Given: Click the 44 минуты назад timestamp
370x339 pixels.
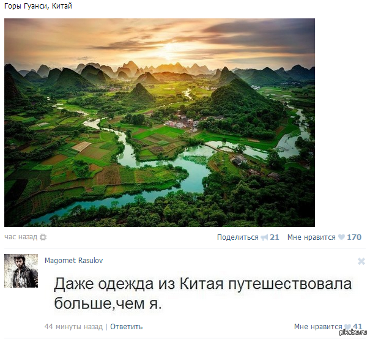Looking at the screenshot, I should pyautogui.click(x=73, y=327).
